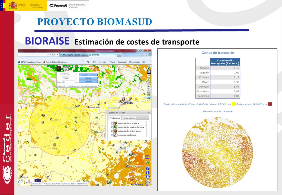Click the globe icon in map toolbar
282x195 pixels.
(x=149, y=68)
